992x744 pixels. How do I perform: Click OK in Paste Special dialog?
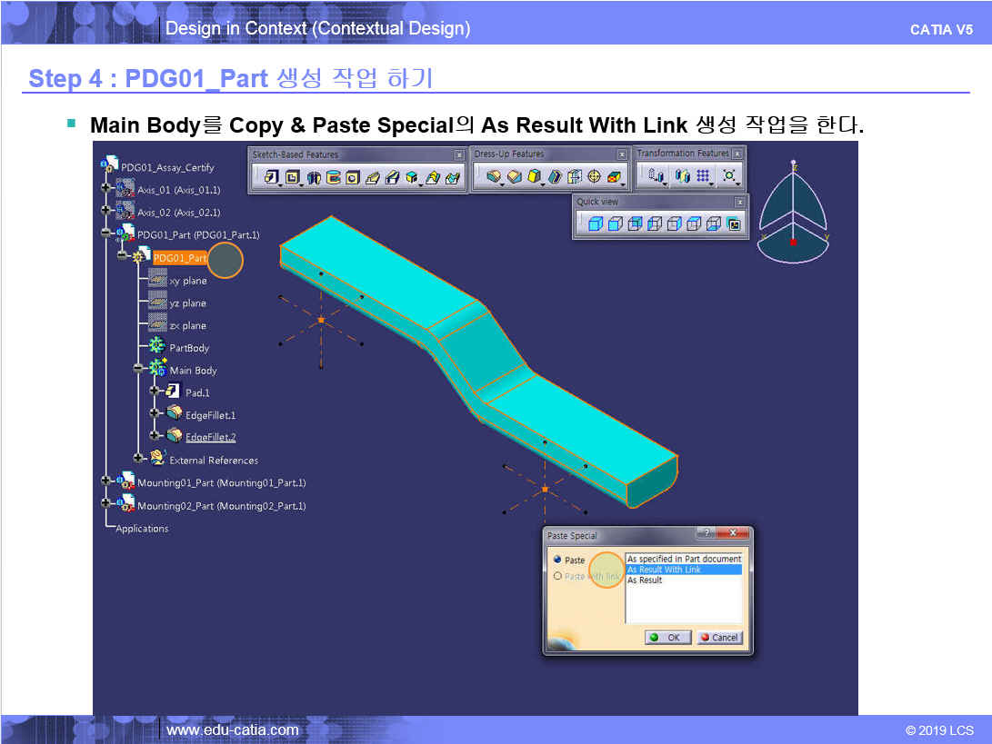[667, 638]
